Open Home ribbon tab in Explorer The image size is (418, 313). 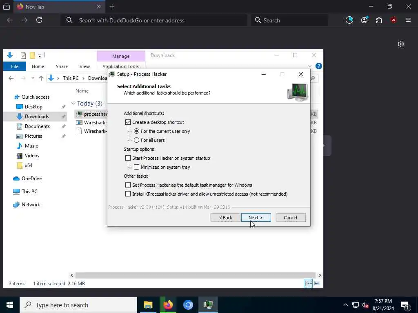(38, 66)
